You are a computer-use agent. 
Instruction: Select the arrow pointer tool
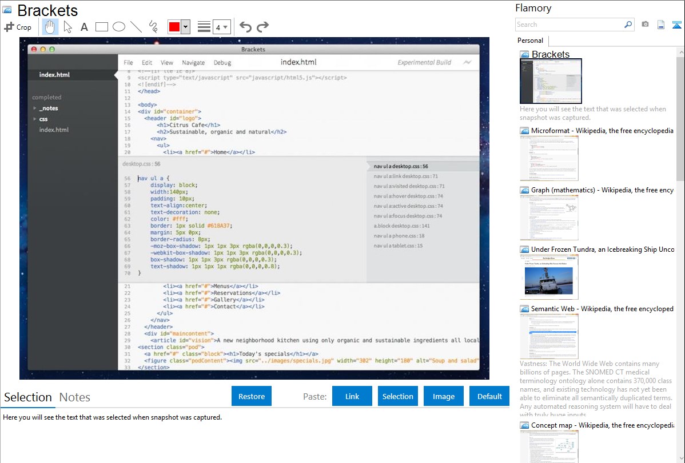tap(67, 27)
